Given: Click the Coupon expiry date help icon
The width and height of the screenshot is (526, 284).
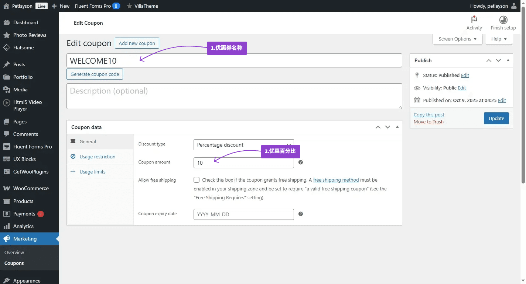Looking at the screenshot, I should 301,214.
